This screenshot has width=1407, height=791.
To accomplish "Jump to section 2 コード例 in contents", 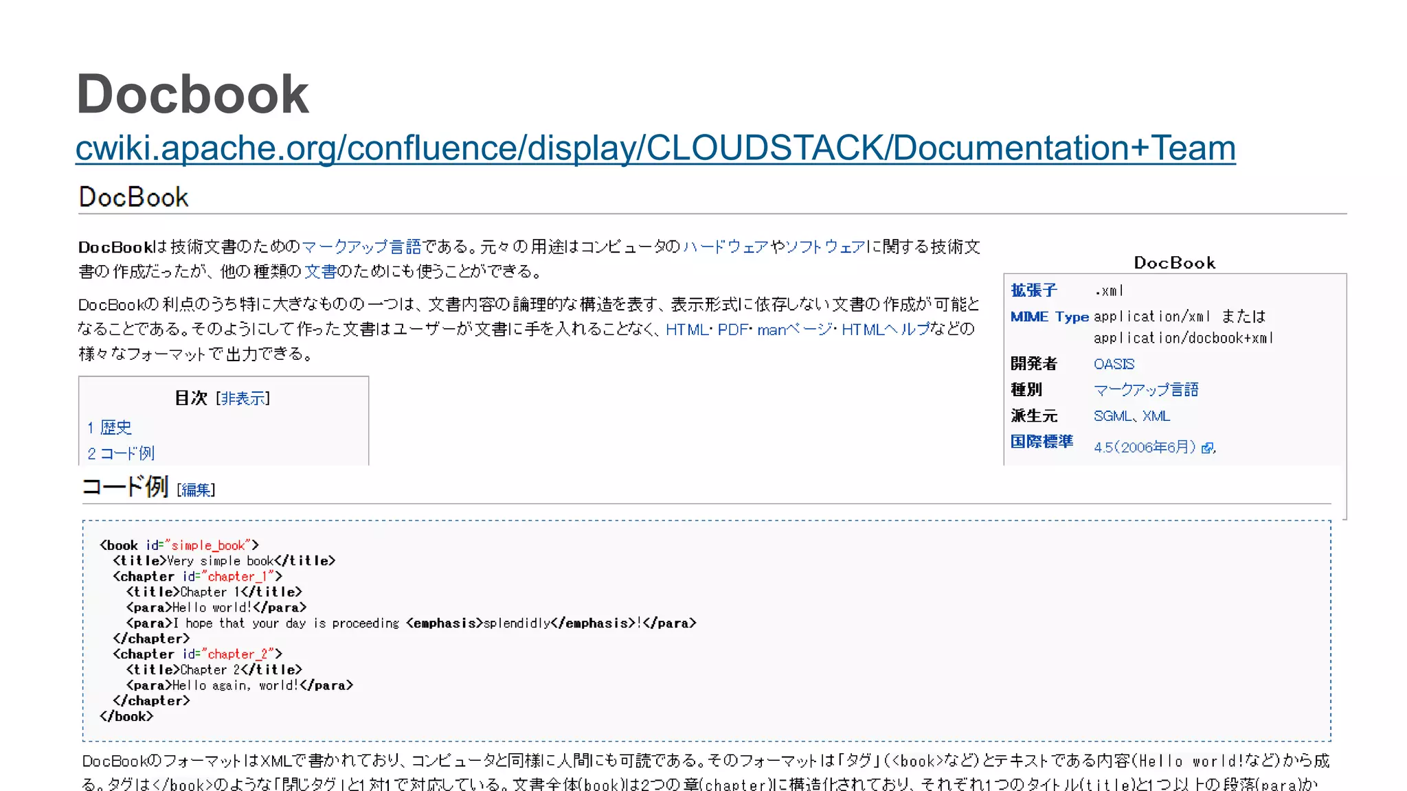I will tap(121, 453).
